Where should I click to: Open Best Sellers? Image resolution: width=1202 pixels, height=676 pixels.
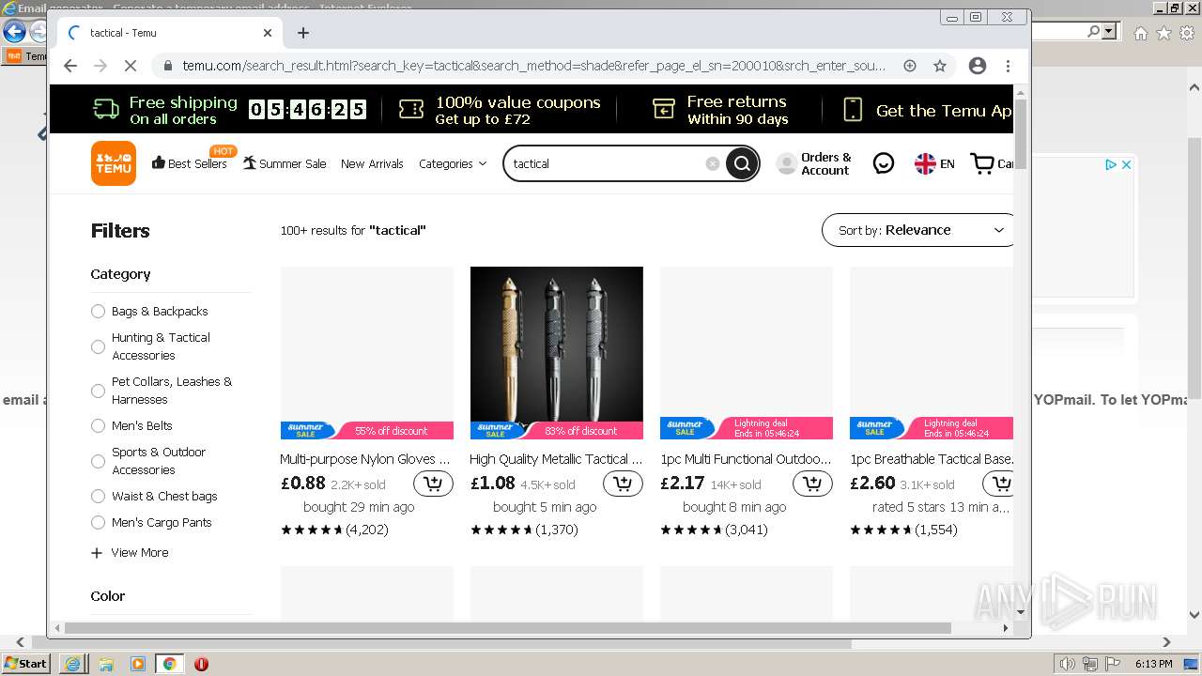[190, 163]
